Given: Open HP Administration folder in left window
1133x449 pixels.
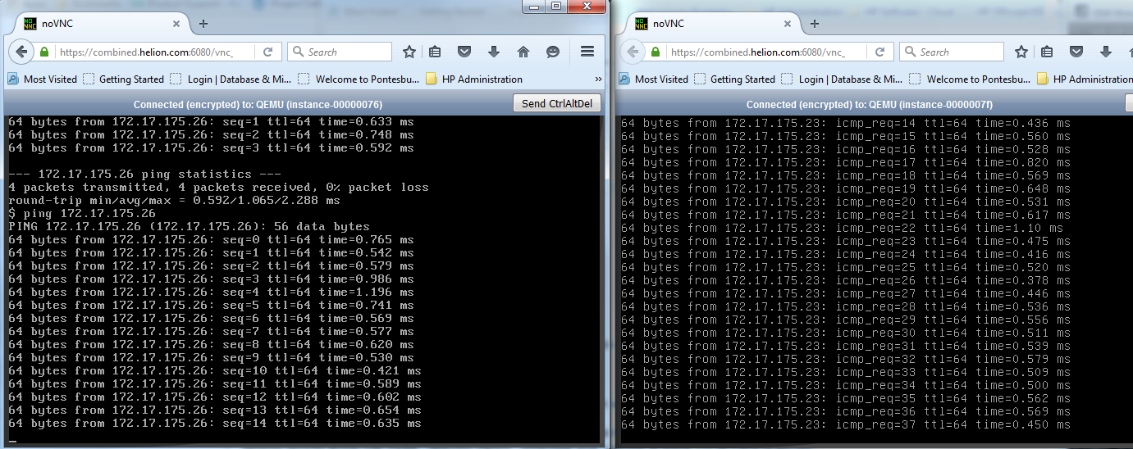Looking at the screenshot, I should tap(474, 79).
